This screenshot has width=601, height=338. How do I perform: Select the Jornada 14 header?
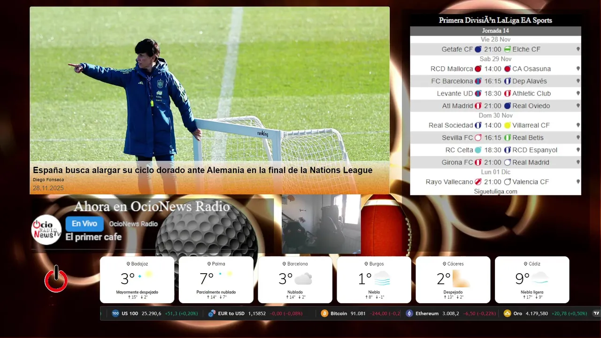pos(495,31)
